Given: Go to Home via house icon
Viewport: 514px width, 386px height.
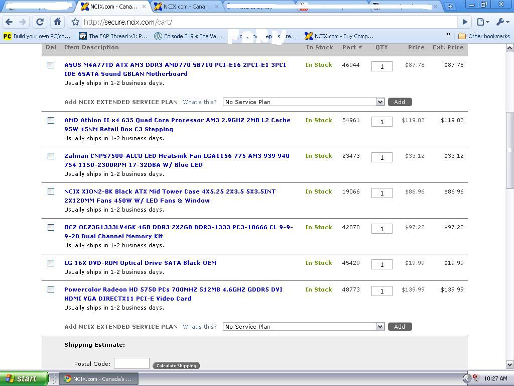Looking at the screenshot, I should (57, 22).
